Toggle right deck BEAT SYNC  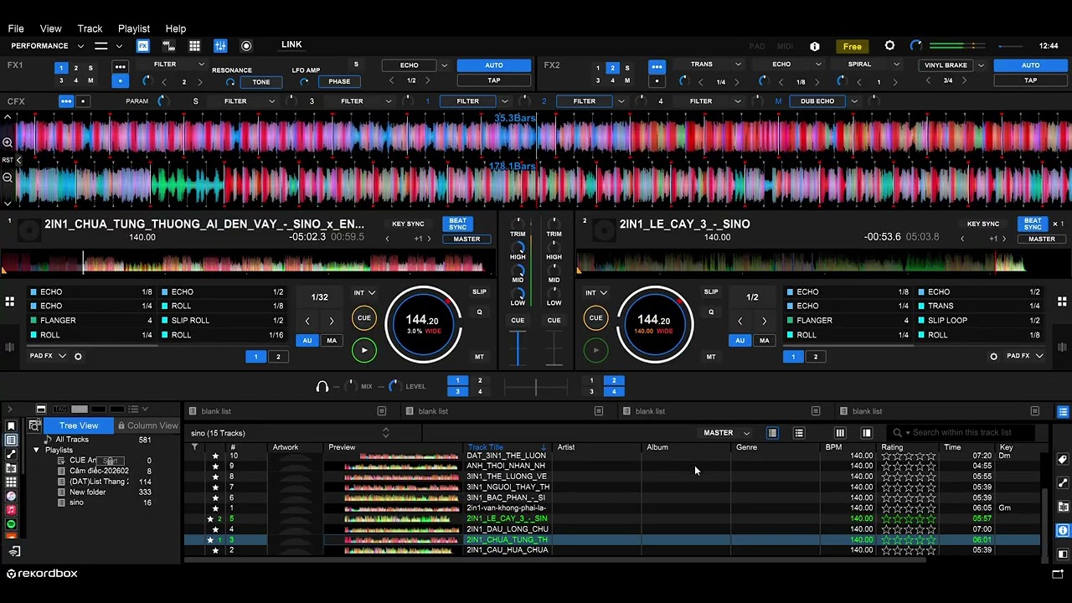click(x=1033, y=224)
